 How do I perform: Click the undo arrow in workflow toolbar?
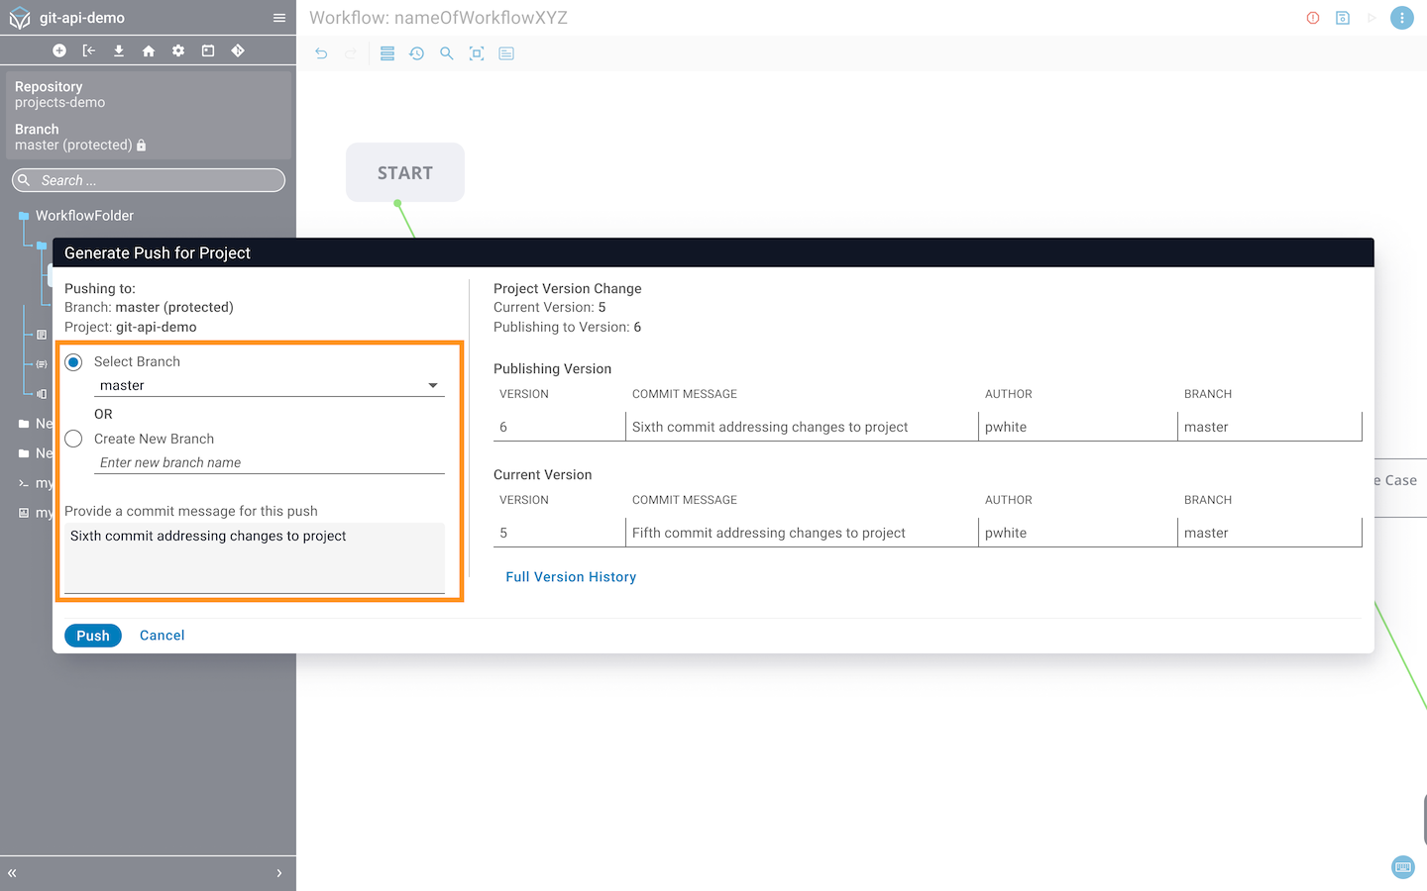[321, 53]
